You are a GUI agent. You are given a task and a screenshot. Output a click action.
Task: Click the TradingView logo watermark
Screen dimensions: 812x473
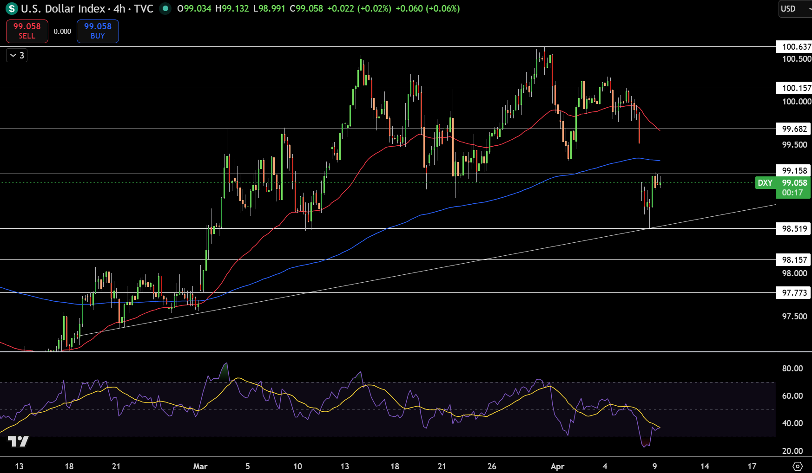tap(19, 441)
